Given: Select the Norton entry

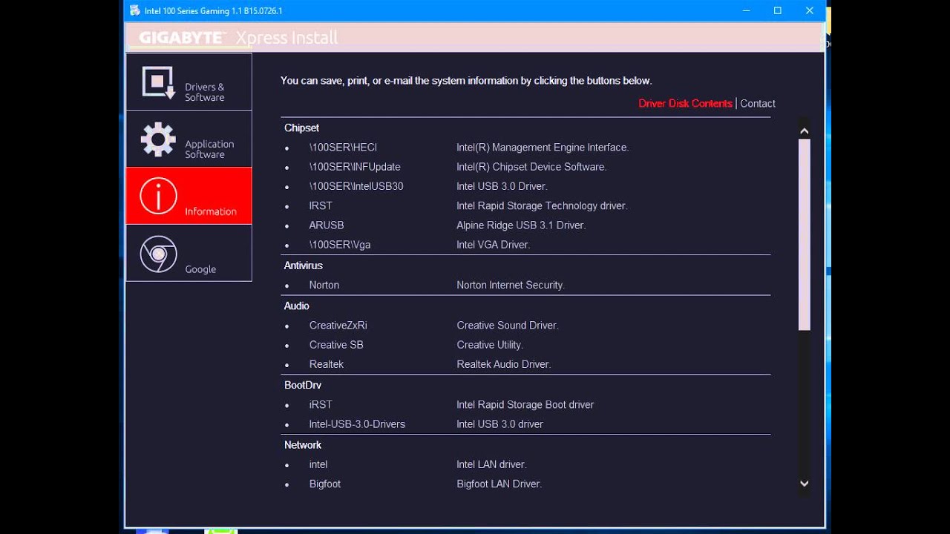Looking at the screenshot, I should click(x=324, y=285).
